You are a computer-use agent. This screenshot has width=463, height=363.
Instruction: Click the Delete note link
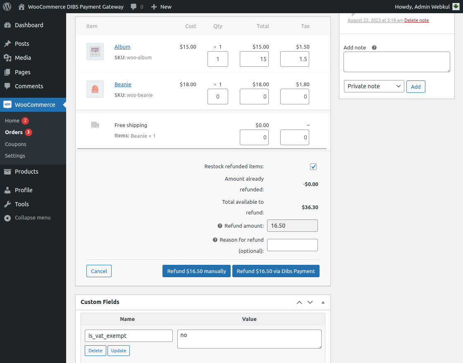[x=416, y=20]
